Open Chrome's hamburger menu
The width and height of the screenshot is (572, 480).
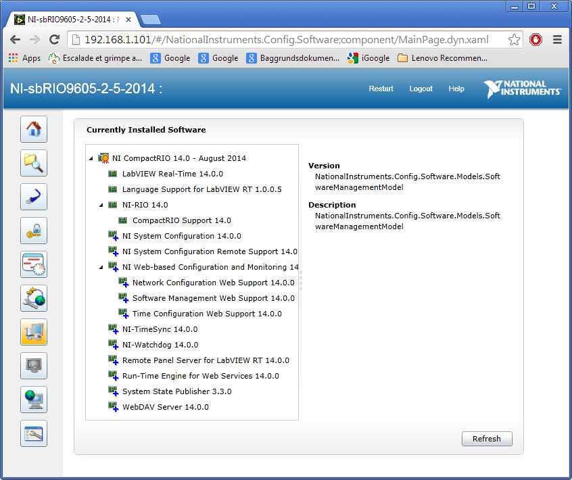(557, 39)
